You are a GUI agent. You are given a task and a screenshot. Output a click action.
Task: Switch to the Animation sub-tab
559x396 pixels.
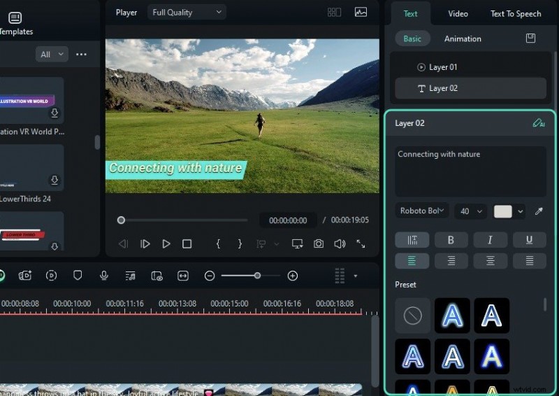point(463,38)
